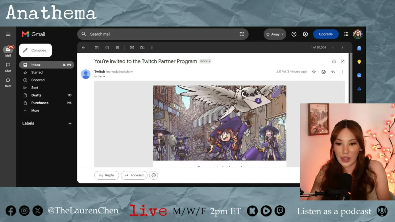The height and width of the screenshot is (222, 395).
Task: Go to the next email with the right chevron
Action: (342, 47)
